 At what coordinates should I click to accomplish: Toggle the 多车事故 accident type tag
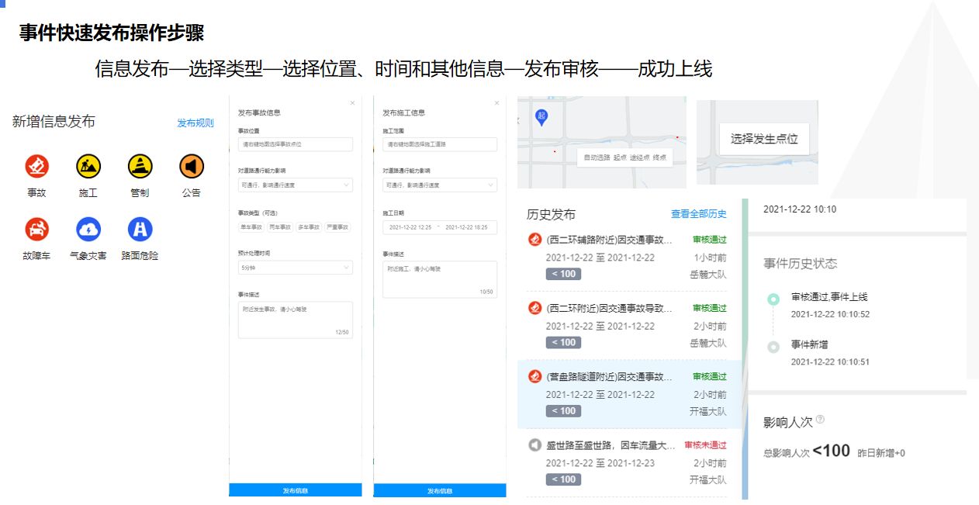[309, 227]
